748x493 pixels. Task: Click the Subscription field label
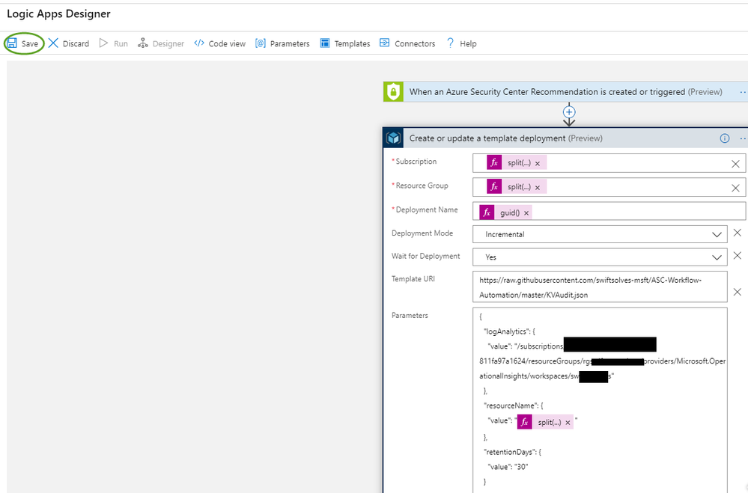pos(416,162)
